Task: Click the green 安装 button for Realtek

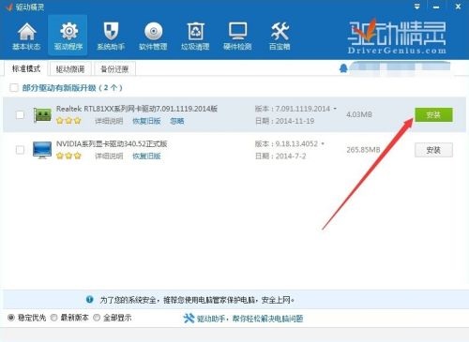Action: click(x=433, y=115)
